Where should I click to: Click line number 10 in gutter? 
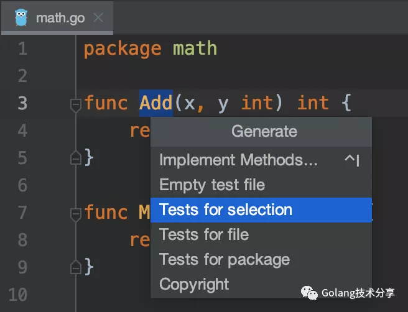tap(17, 295)
